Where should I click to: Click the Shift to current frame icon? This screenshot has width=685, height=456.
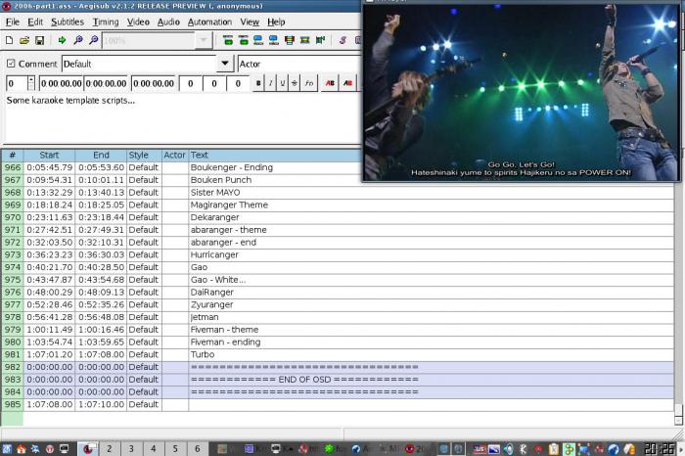pyautogui.click(x=320, y=41)
